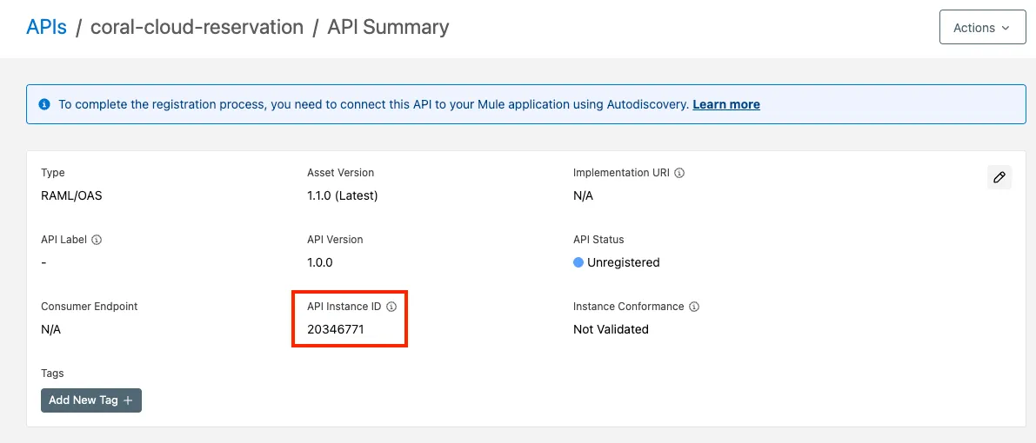Click the 1.1.0 (Latest) asset version value
The height and width of the screenshot is (443, 1036).
point(343,195)
